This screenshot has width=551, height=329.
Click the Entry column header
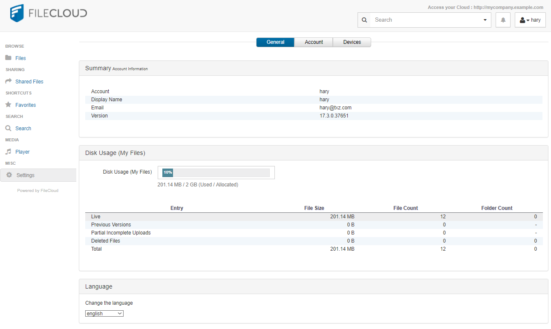coord(177,208)
